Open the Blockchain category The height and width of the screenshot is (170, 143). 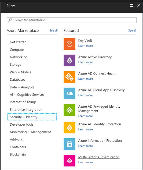point(18,154)
